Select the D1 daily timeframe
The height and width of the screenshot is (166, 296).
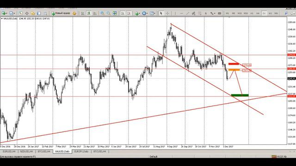[264, 13]
